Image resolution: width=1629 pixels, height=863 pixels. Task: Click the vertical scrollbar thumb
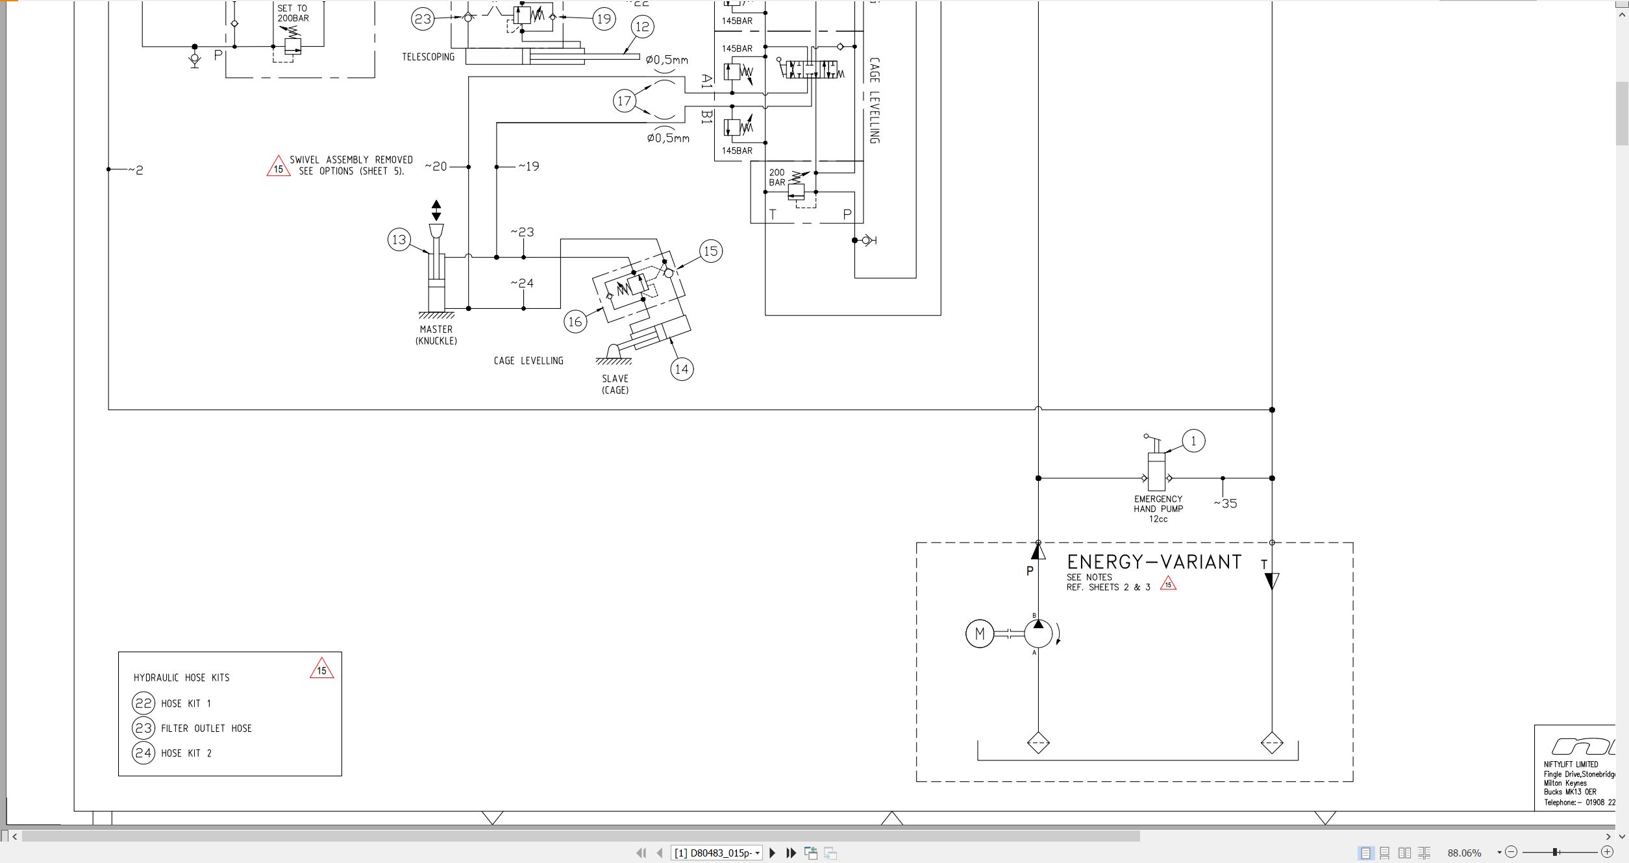(1622, 114)
